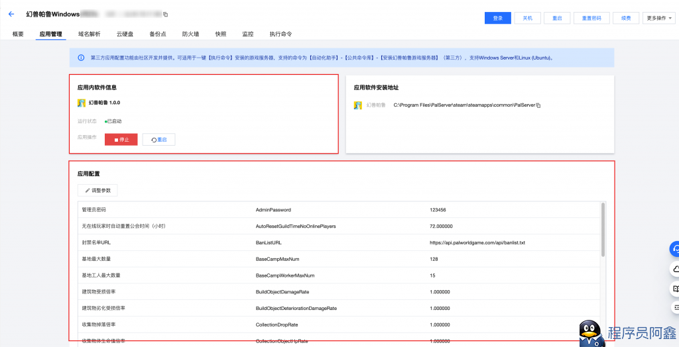Screen dimensions: 679x347
Task: Switch to the 备份点 tab
Action: (x=158, y=34)
